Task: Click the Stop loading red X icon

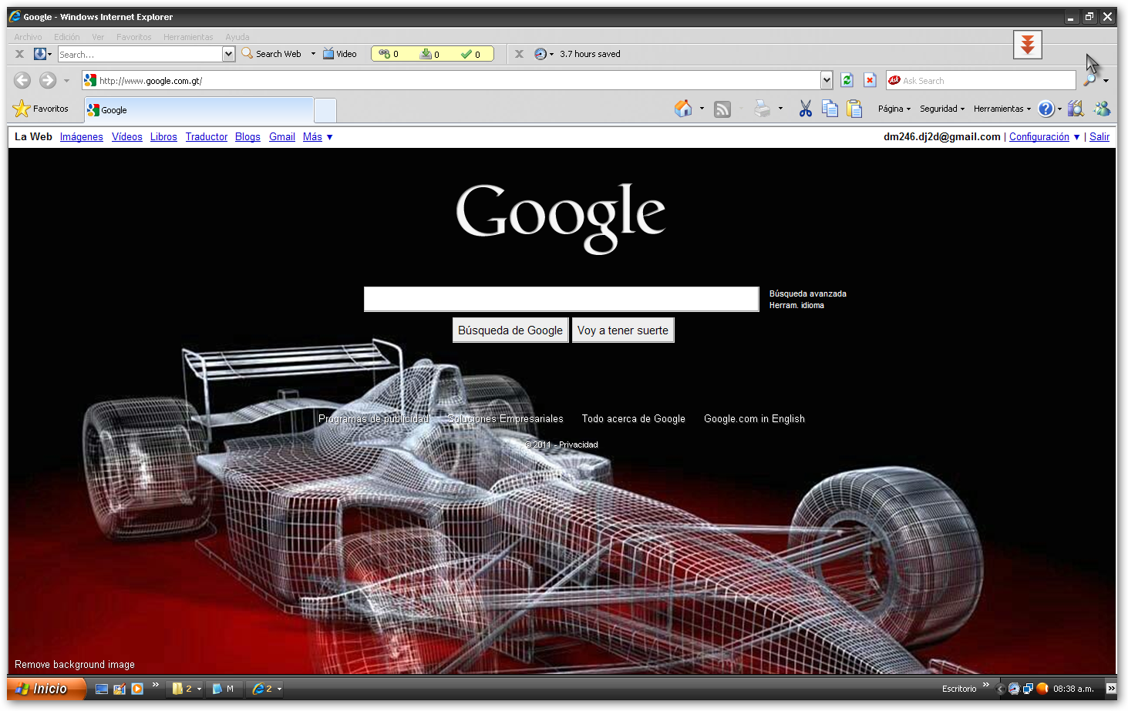Action: tap(870, 80)
